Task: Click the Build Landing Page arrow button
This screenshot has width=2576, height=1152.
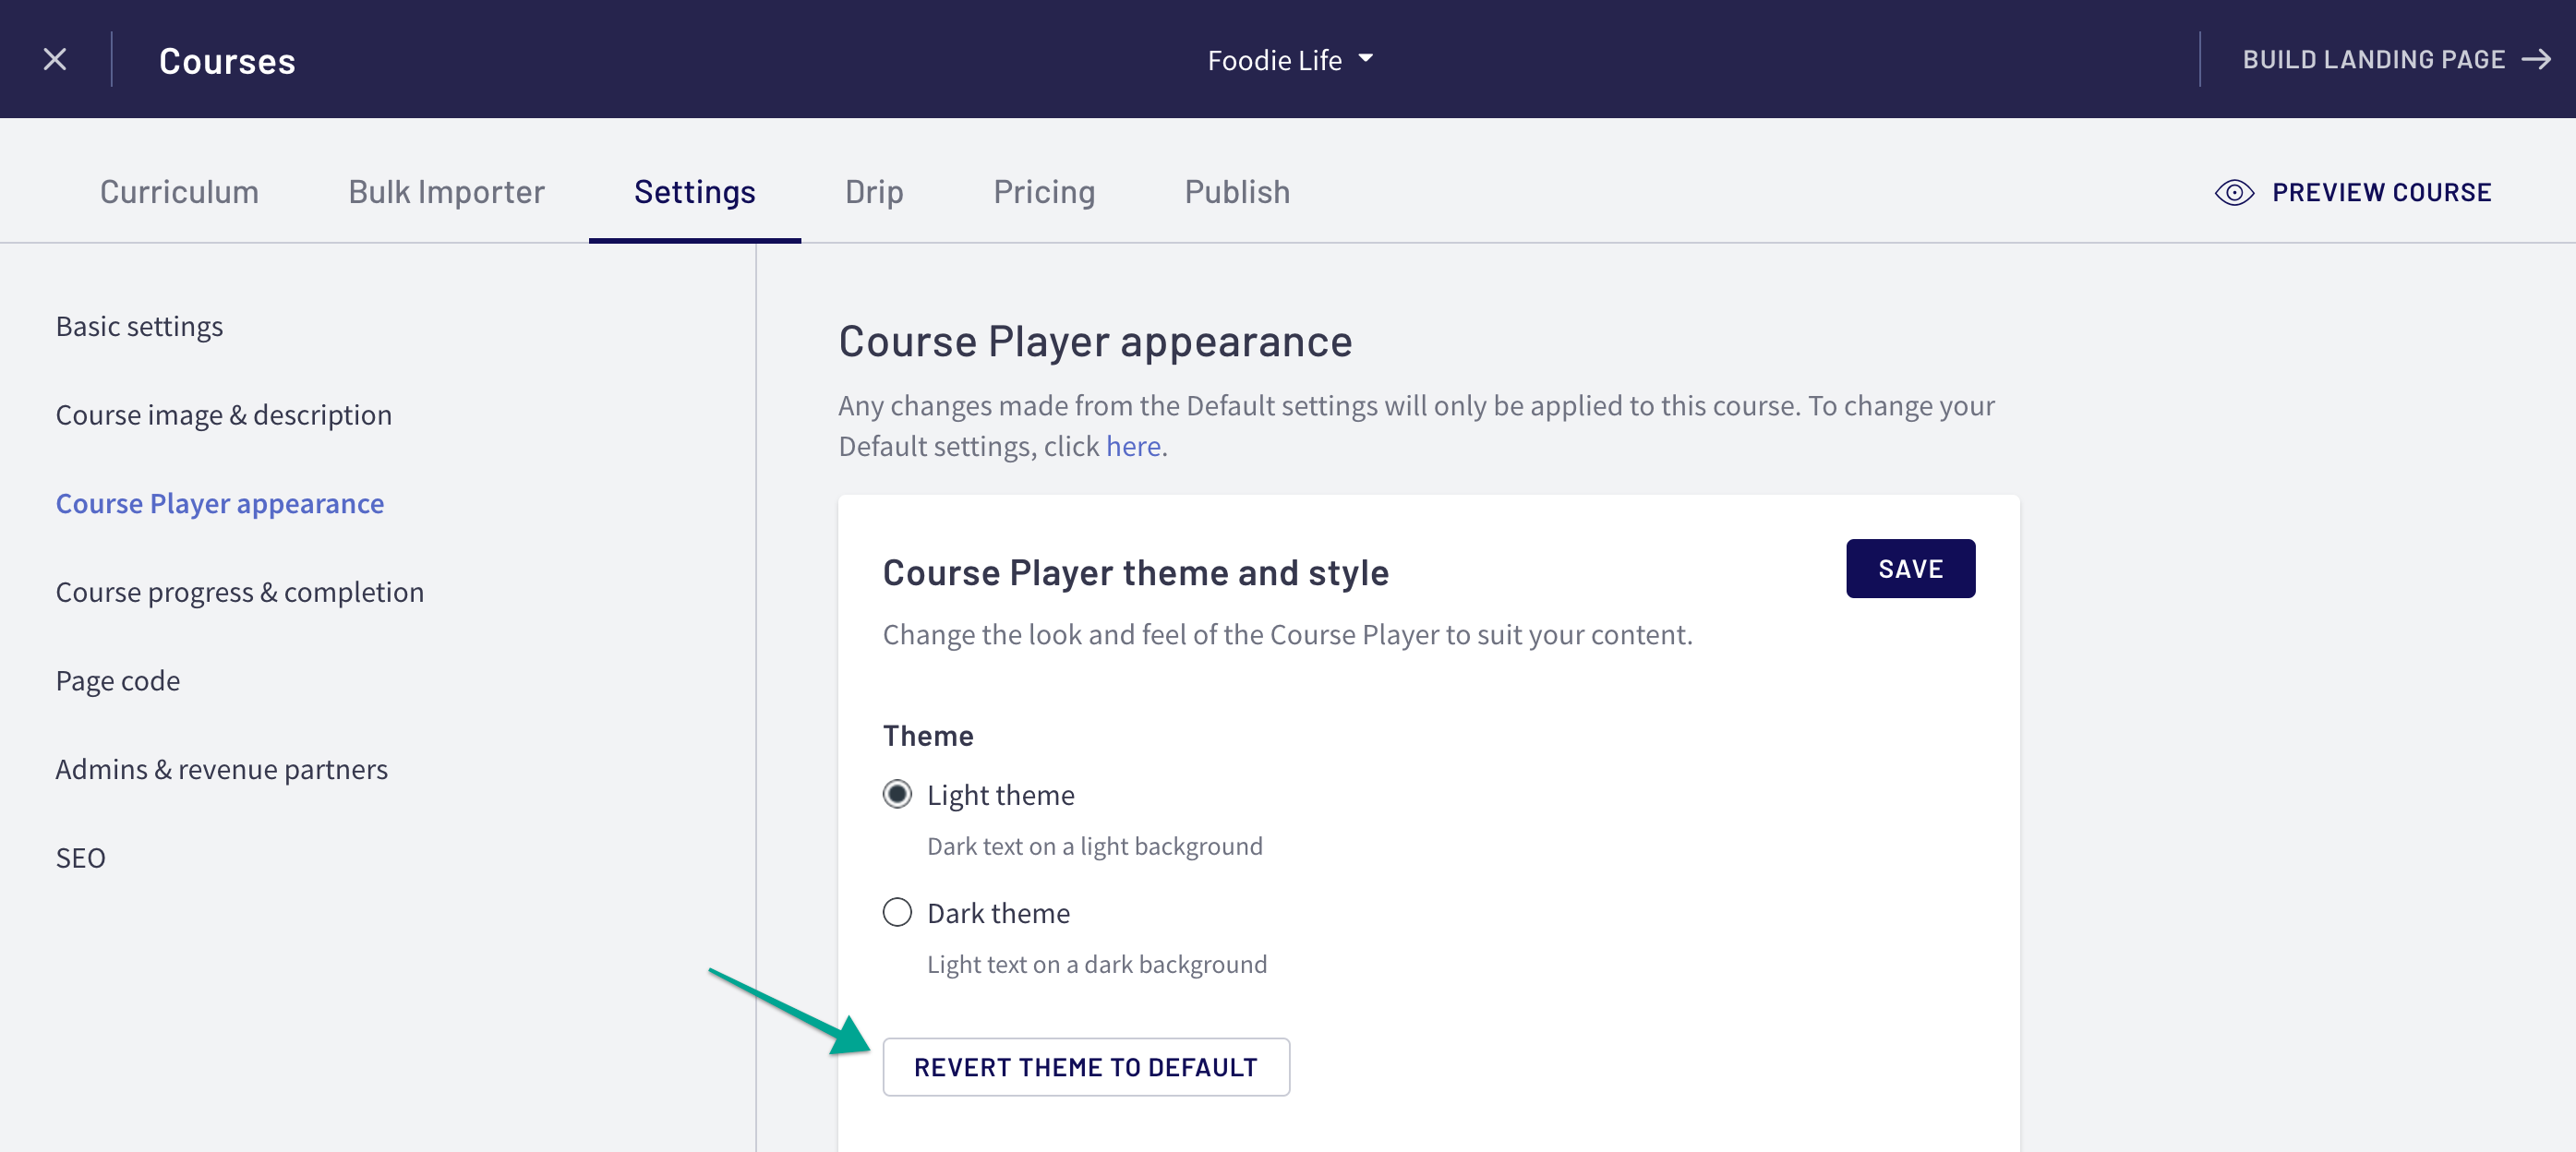Action: click(x=2396, y=60)
